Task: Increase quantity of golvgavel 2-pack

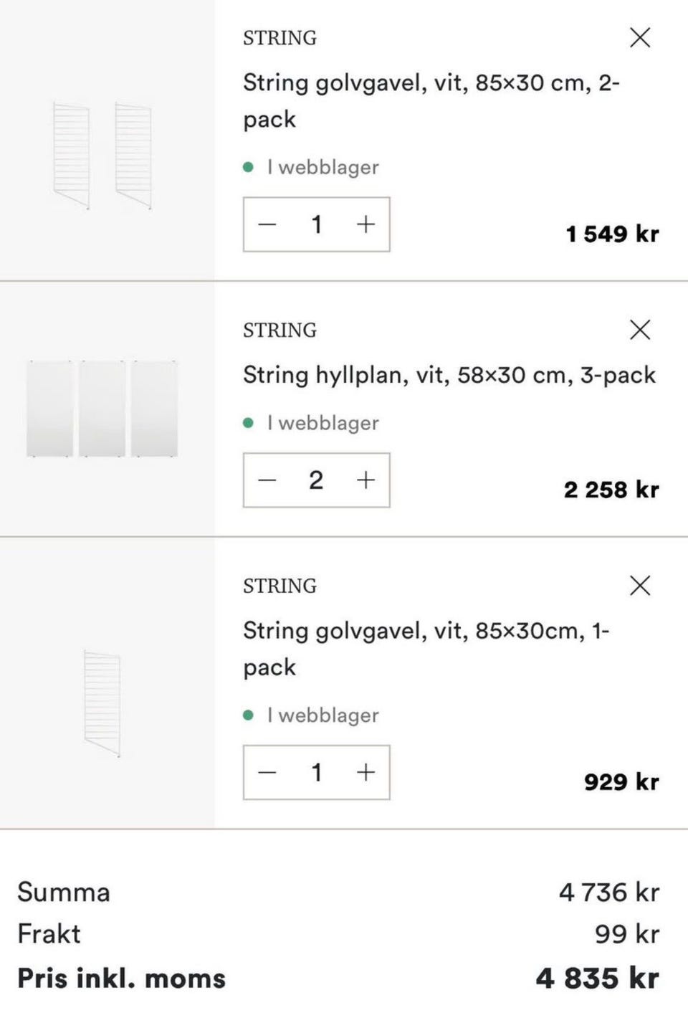Action: coord(365,224)
